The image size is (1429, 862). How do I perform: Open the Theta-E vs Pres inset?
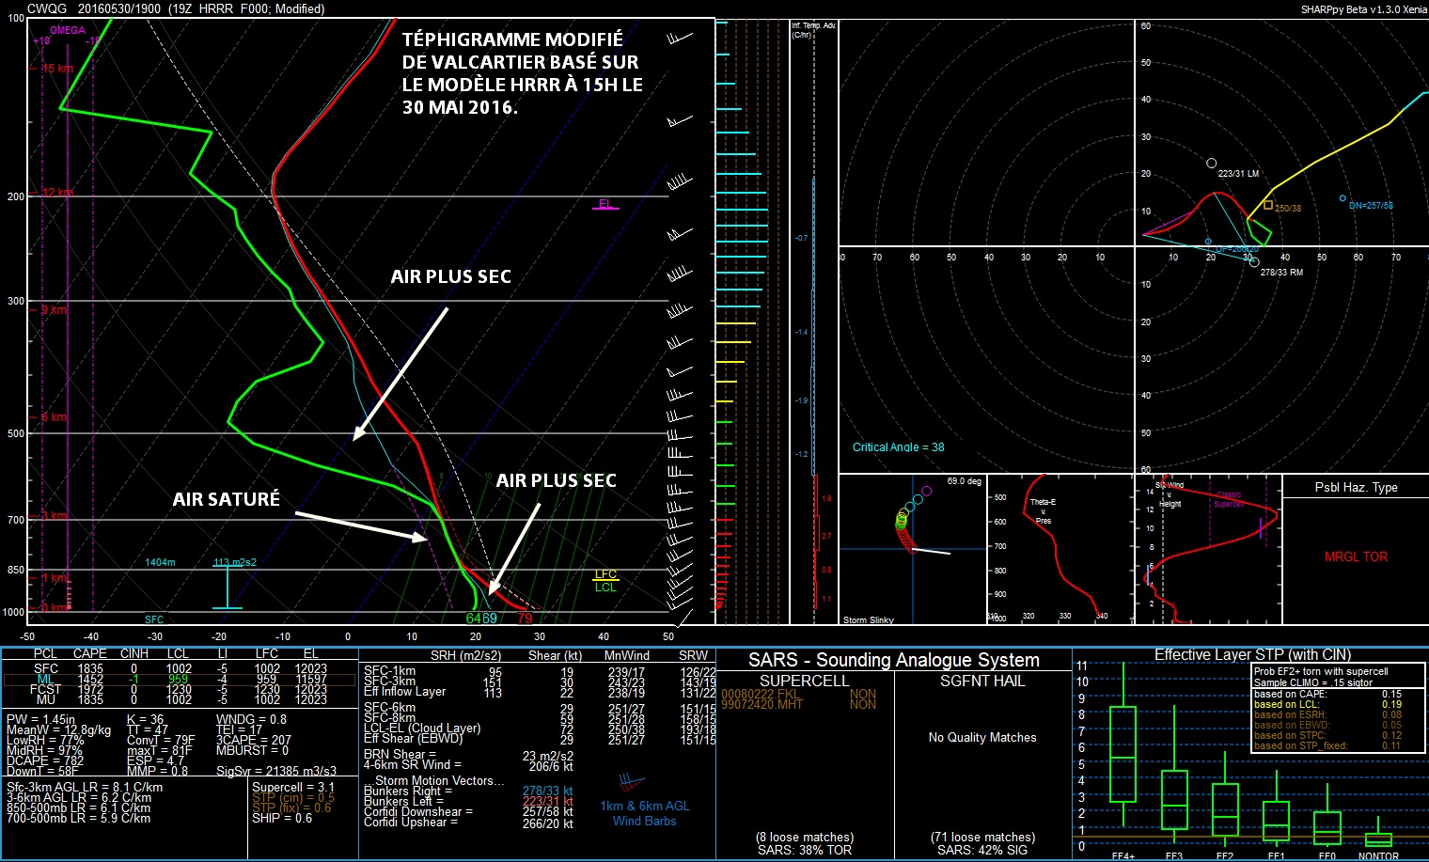[1060, 549]
